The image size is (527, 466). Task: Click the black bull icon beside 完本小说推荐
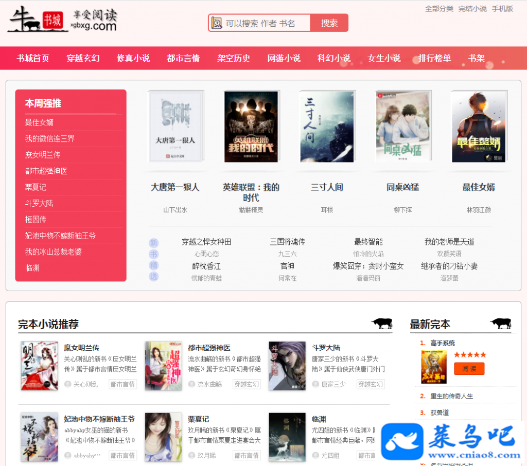tap(382, 323)
